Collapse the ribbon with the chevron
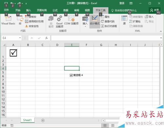 click(161, 31)
